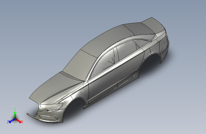Click the red X axis of the triad

[19, 121]
